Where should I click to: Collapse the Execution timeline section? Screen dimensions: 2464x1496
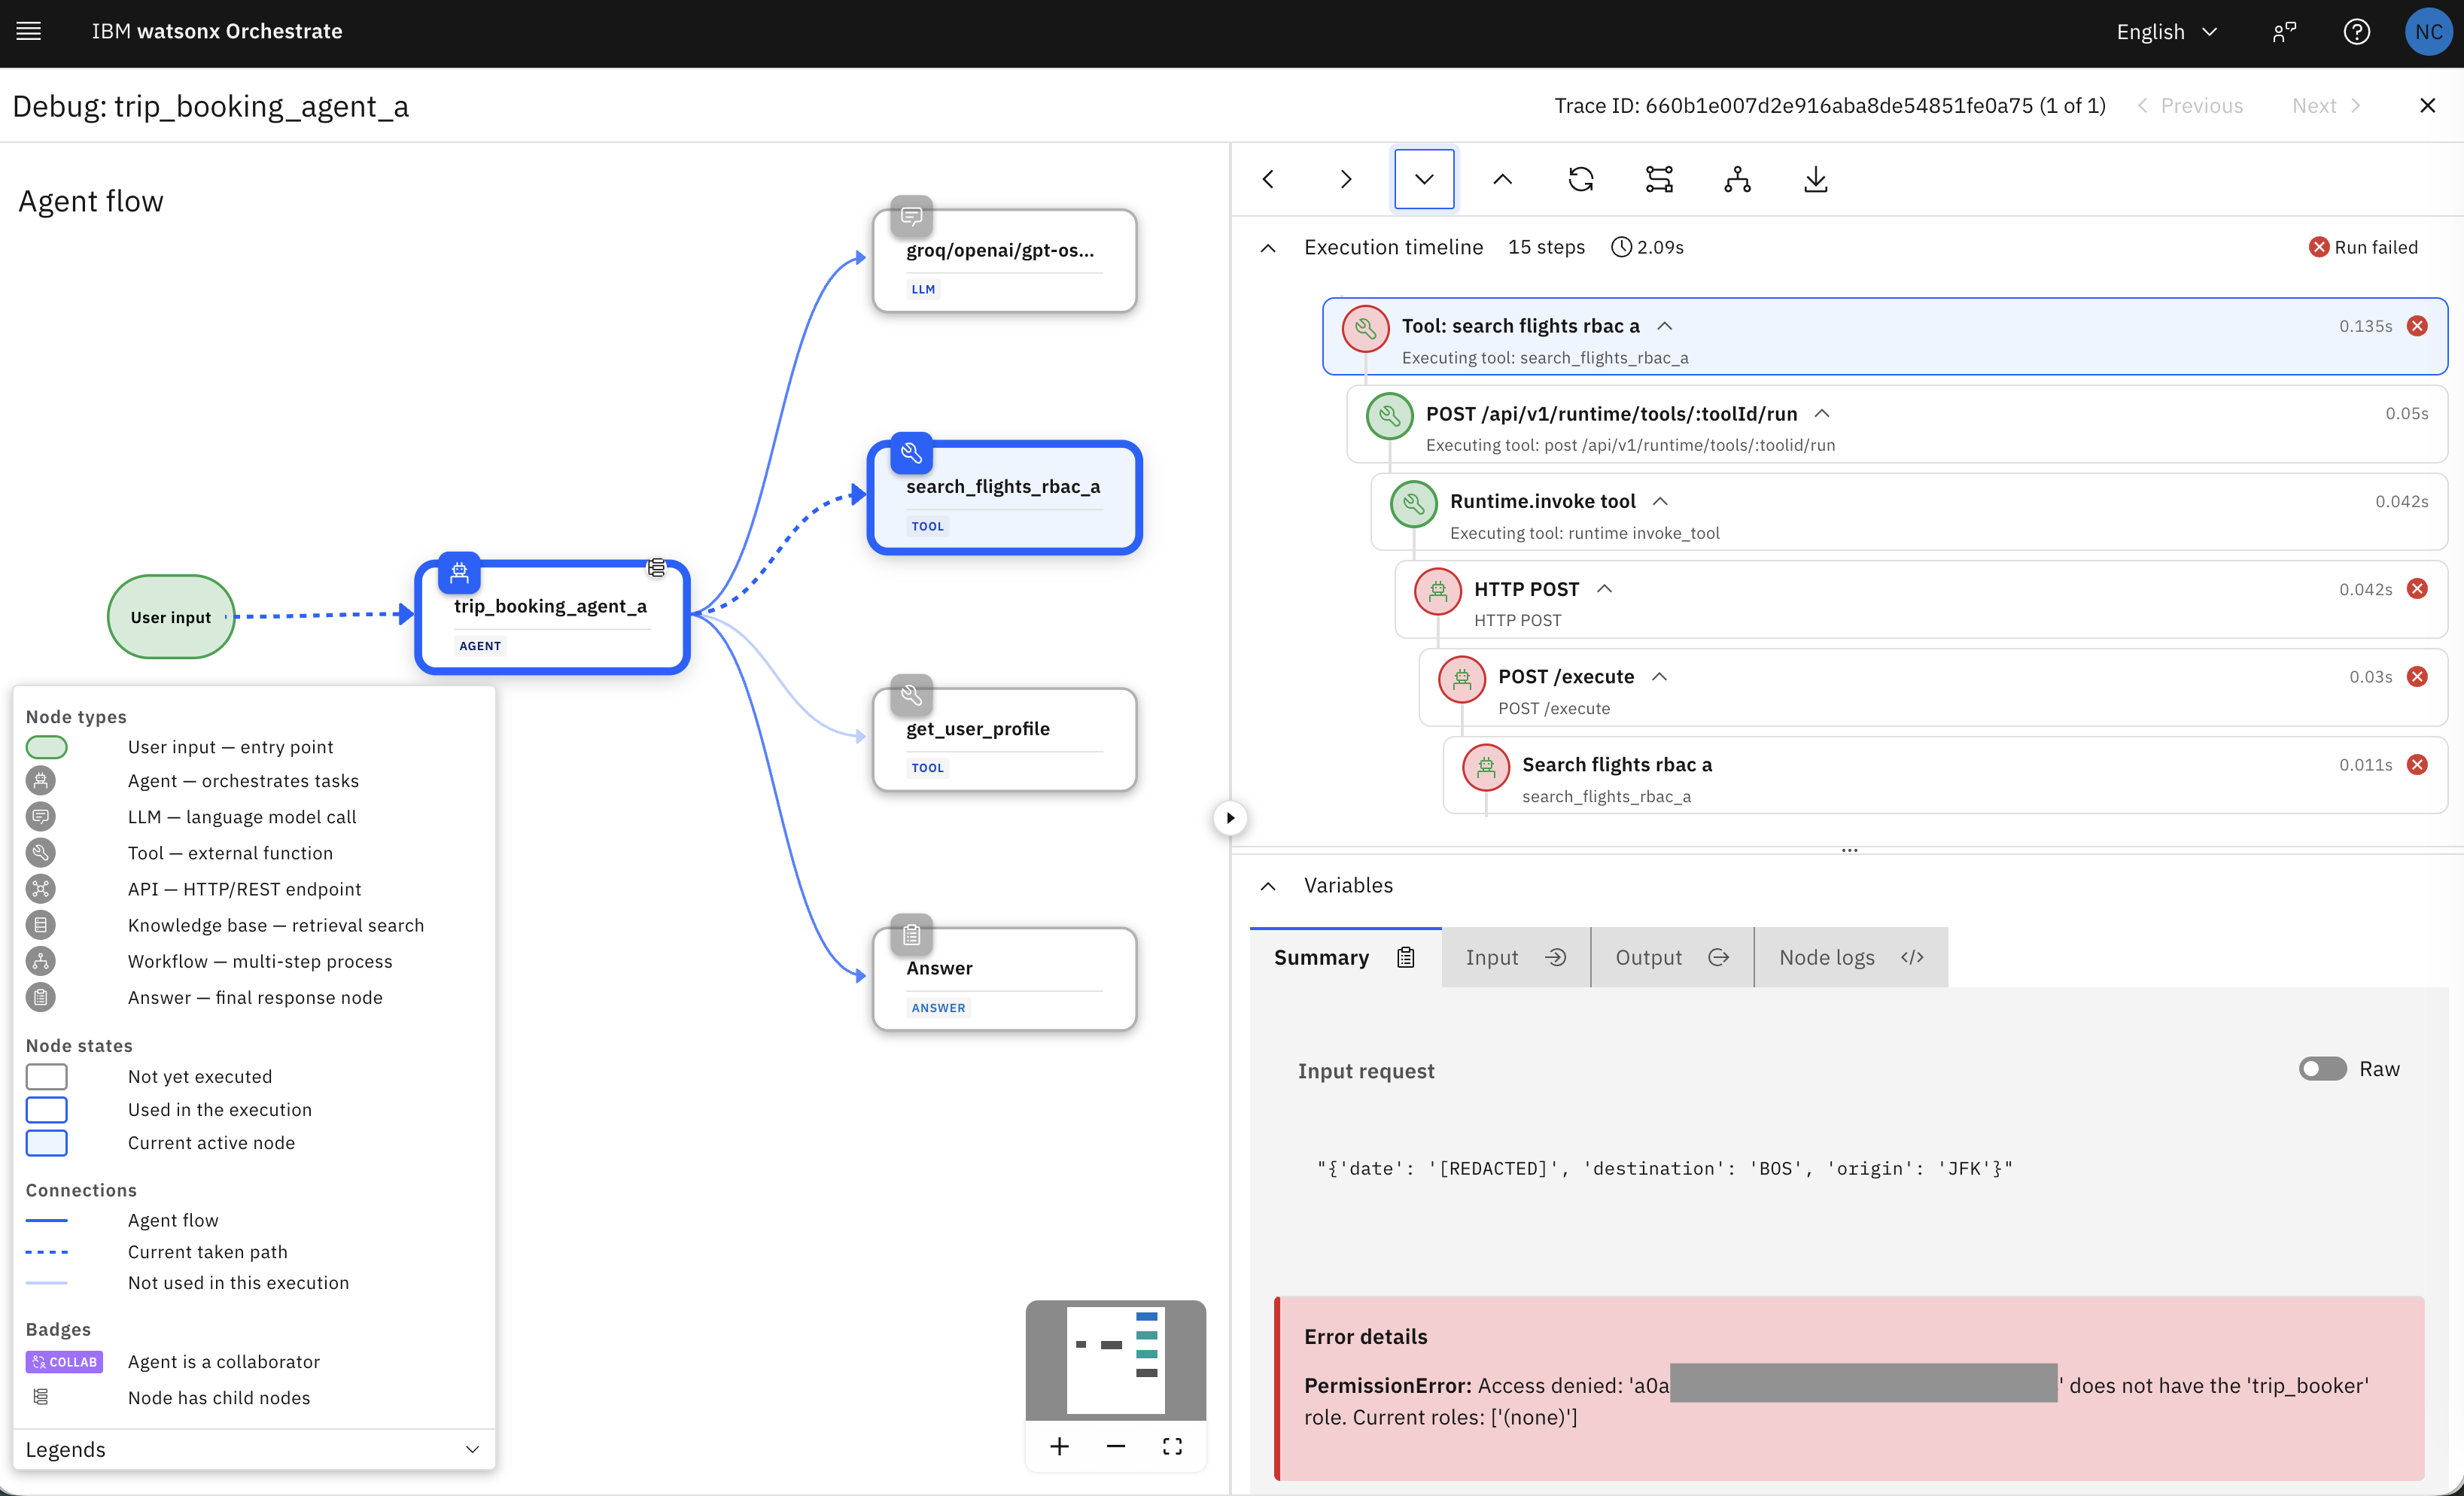tap(1268, 247)
